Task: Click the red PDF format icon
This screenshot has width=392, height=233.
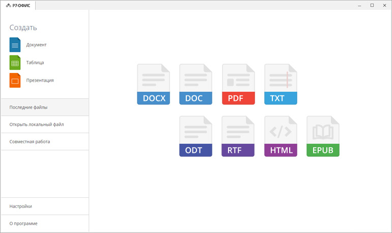Action: tap(238, 85)
